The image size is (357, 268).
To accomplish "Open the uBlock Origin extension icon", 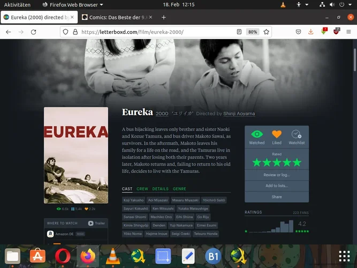I will (336, 31).
